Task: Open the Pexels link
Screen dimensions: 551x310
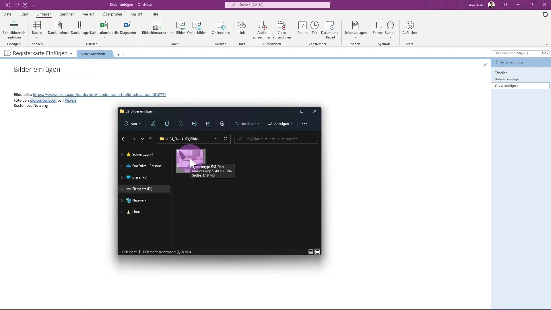Action: [70, 100]
